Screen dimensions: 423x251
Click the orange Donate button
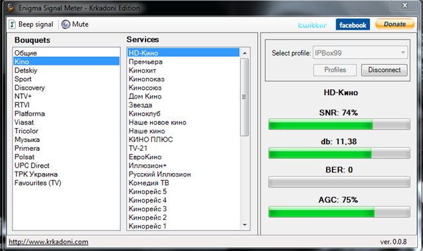pyautogui.click(x=395, y=24)
